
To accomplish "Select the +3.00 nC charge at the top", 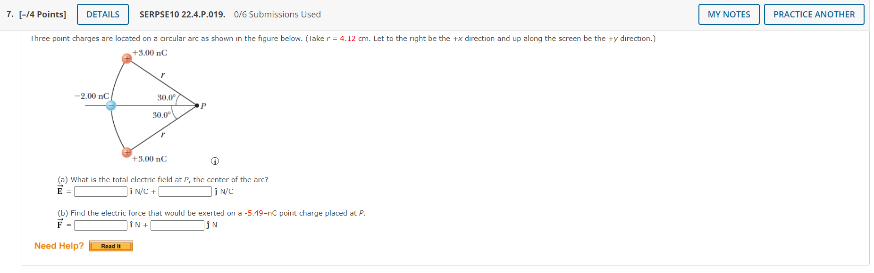I will pos(126,58).
